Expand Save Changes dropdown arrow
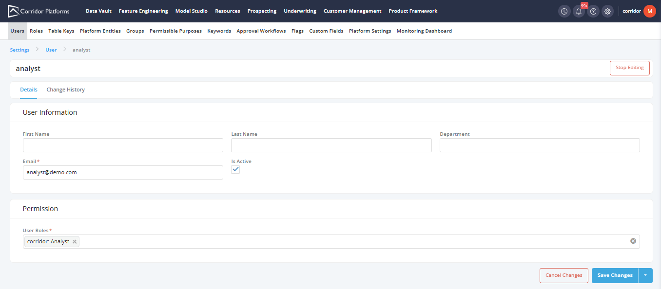Screen dimensions: 661x289 [645, 275]
